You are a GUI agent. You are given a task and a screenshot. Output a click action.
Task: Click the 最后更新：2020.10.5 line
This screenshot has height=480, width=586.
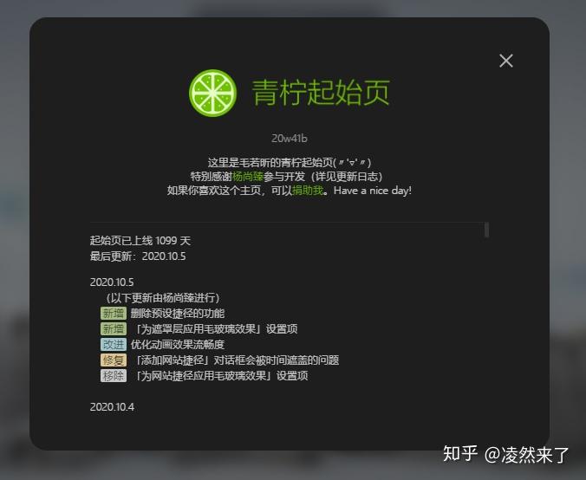pyautogui.click(x=138, y=256)
